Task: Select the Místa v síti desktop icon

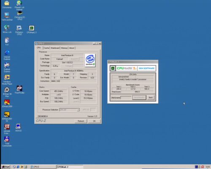Action: 7,29
